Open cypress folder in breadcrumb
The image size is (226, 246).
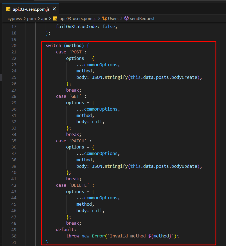[15, 19]
